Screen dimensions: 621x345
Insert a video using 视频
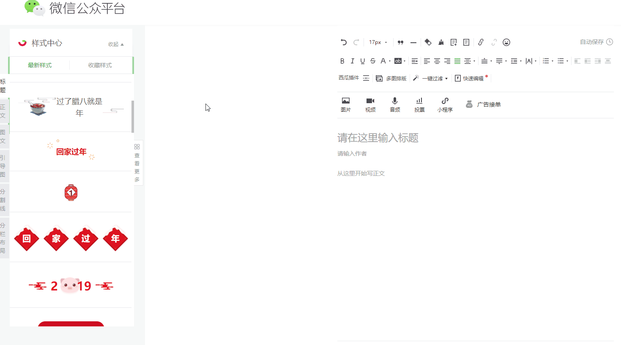370,104
